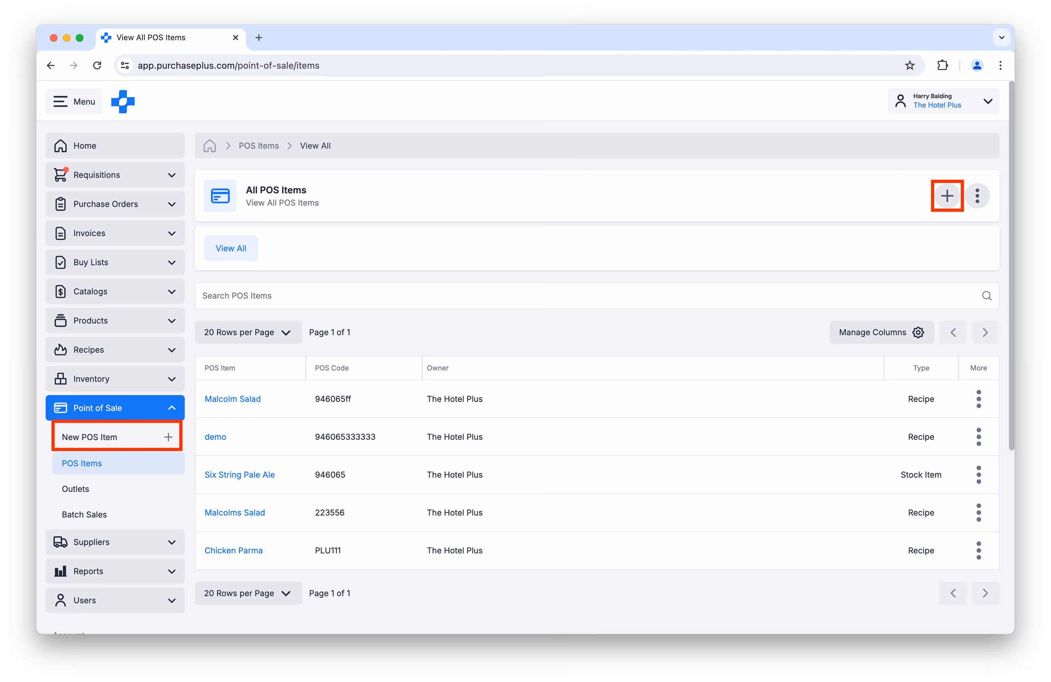Go to previous page at bottom pagination
The height and width of the screenshot is (682, 1051).
coord(953,593)
